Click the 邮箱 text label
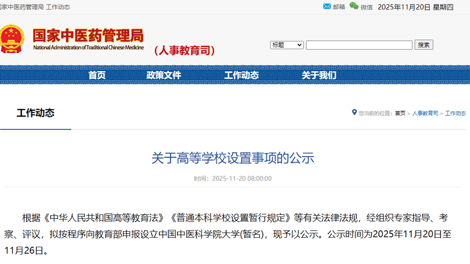 pos(339,7)
